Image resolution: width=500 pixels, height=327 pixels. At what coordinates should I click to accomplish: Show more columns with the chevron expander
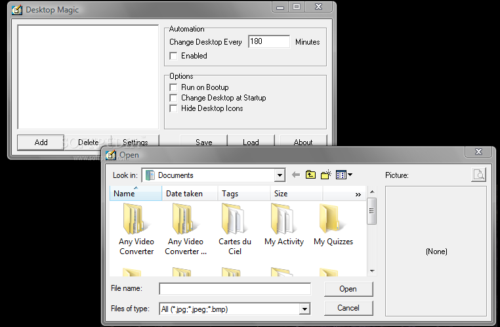click(x=358, y=194)
